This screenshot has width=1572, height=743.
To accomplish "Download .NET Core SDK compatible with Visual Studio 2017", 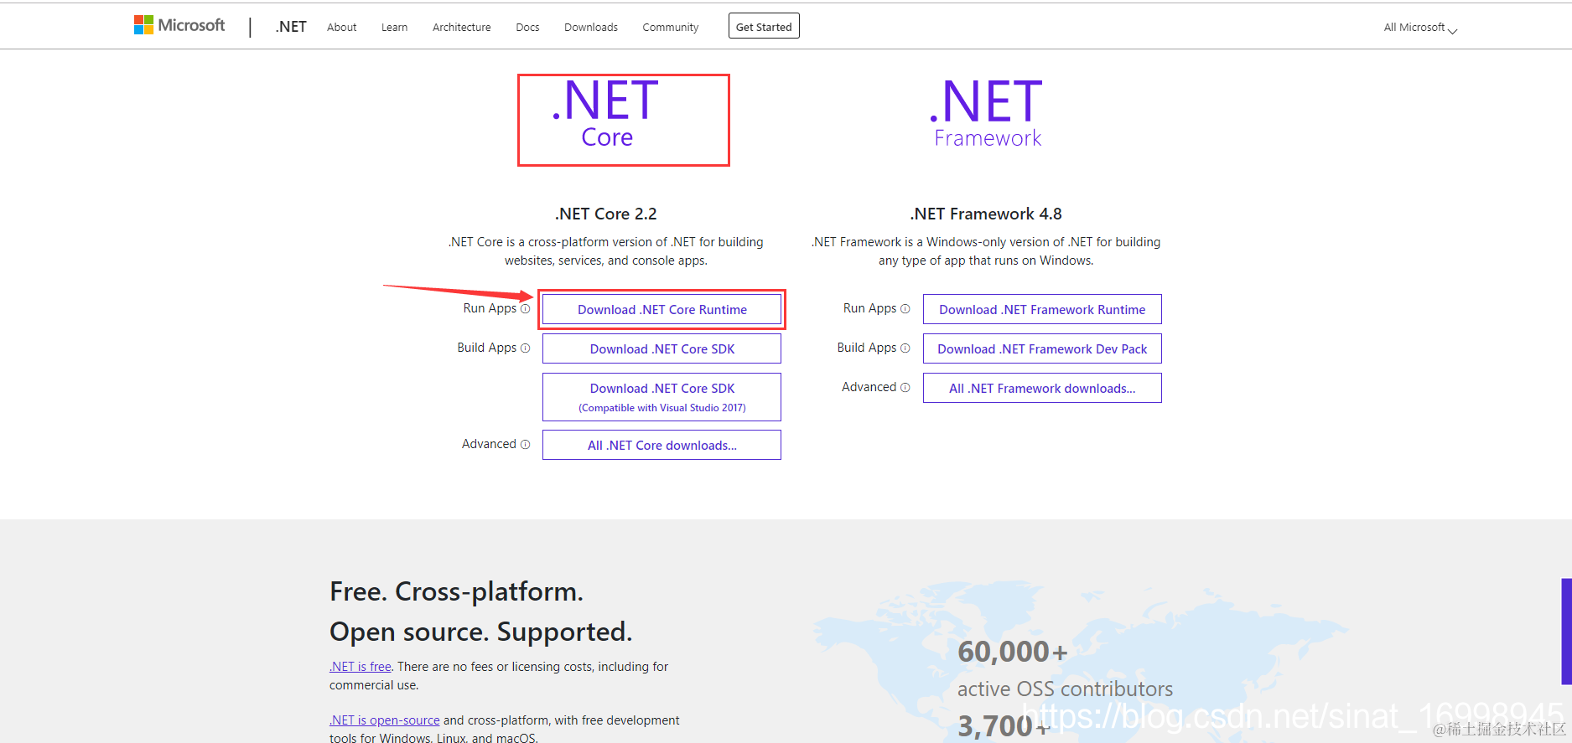I will coord(661,397).
